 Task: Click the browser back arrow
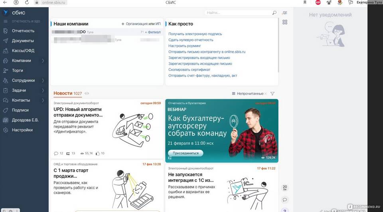[5, 2]
